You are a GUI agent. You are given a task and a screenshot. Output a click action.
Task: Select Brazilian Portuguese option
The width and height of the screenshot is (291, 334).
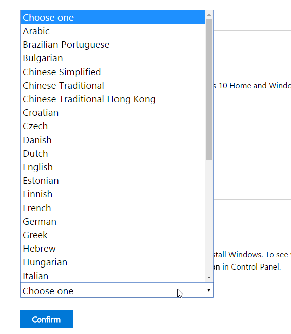tap(112, 45)
